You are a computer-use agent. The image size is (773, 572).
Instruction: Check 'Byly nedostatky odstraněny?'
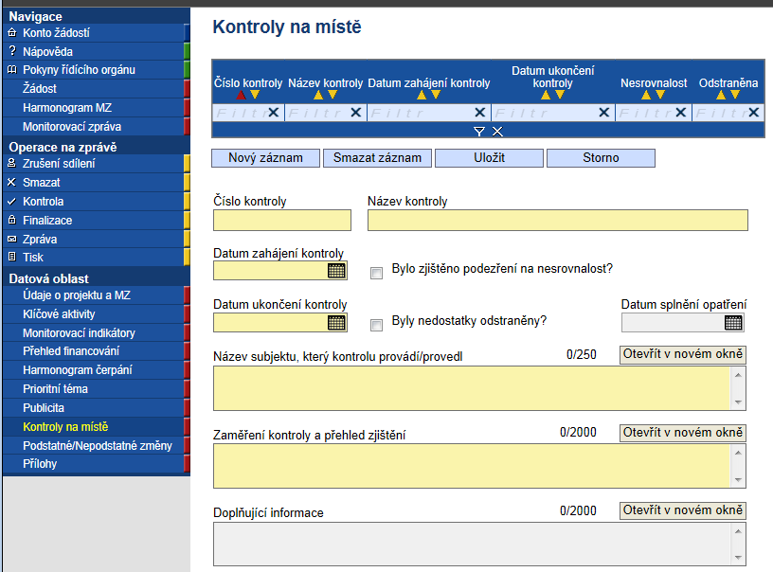coord(377,325)
